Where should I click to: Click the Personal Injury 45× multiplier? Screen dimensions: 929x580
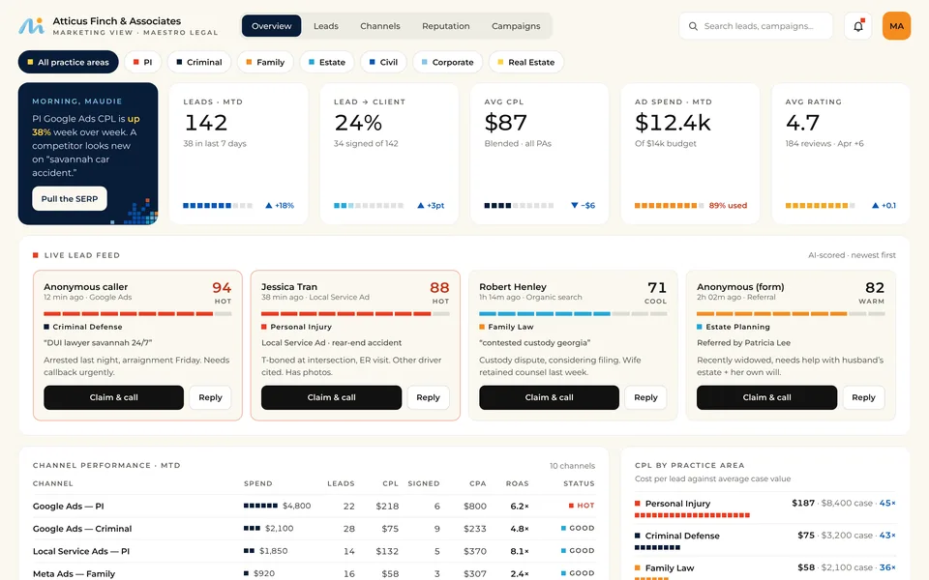click(887, 503)
